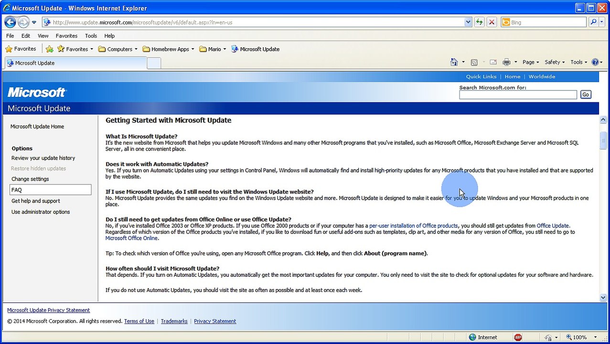Open Review your update history
The image size is (610, 344).
43,158
